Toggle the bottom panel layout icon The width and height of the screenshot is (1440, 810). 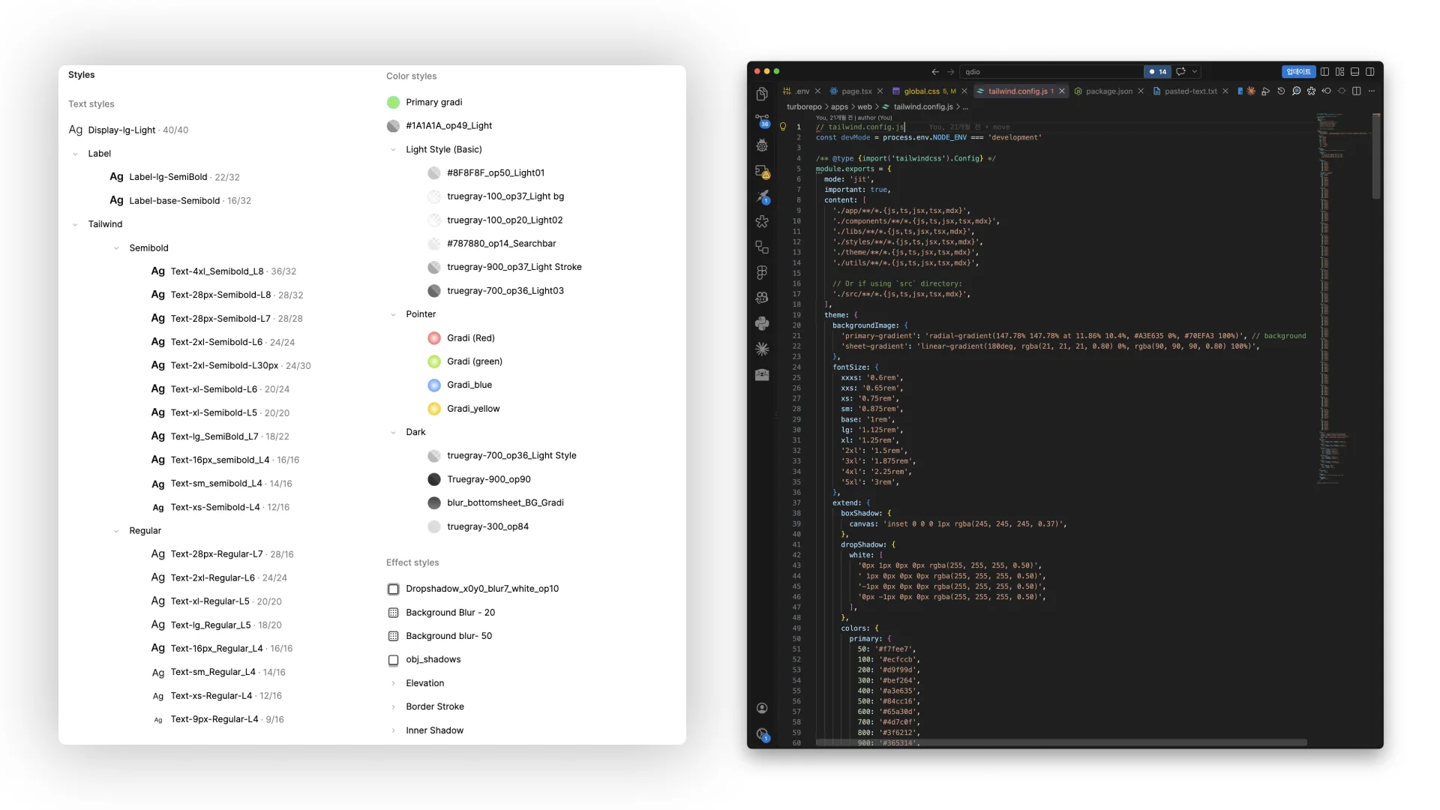pyautogui.click(x=1354, y=71)
